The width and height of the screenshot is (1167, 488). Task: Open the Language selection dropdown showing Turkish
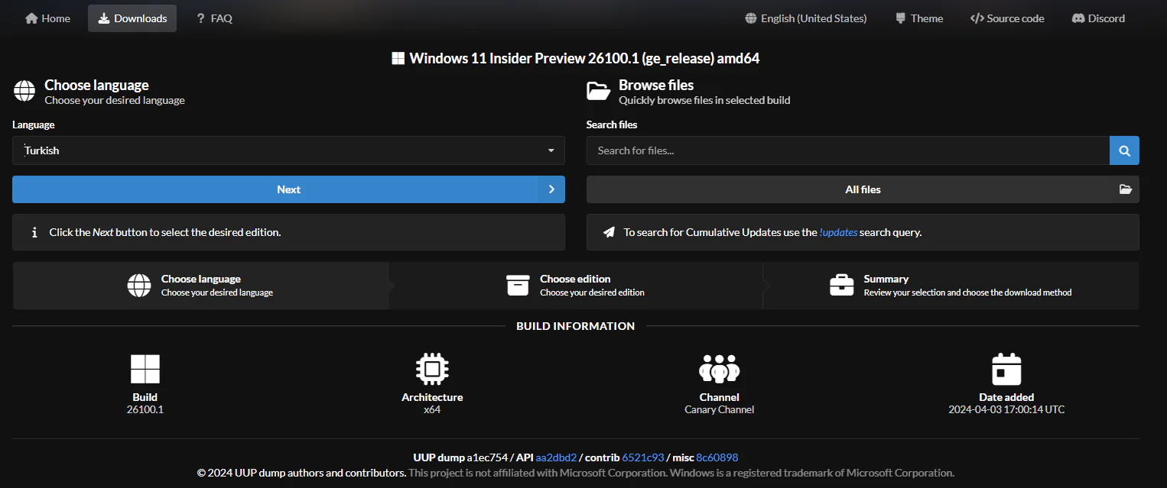tap(288, 150)
